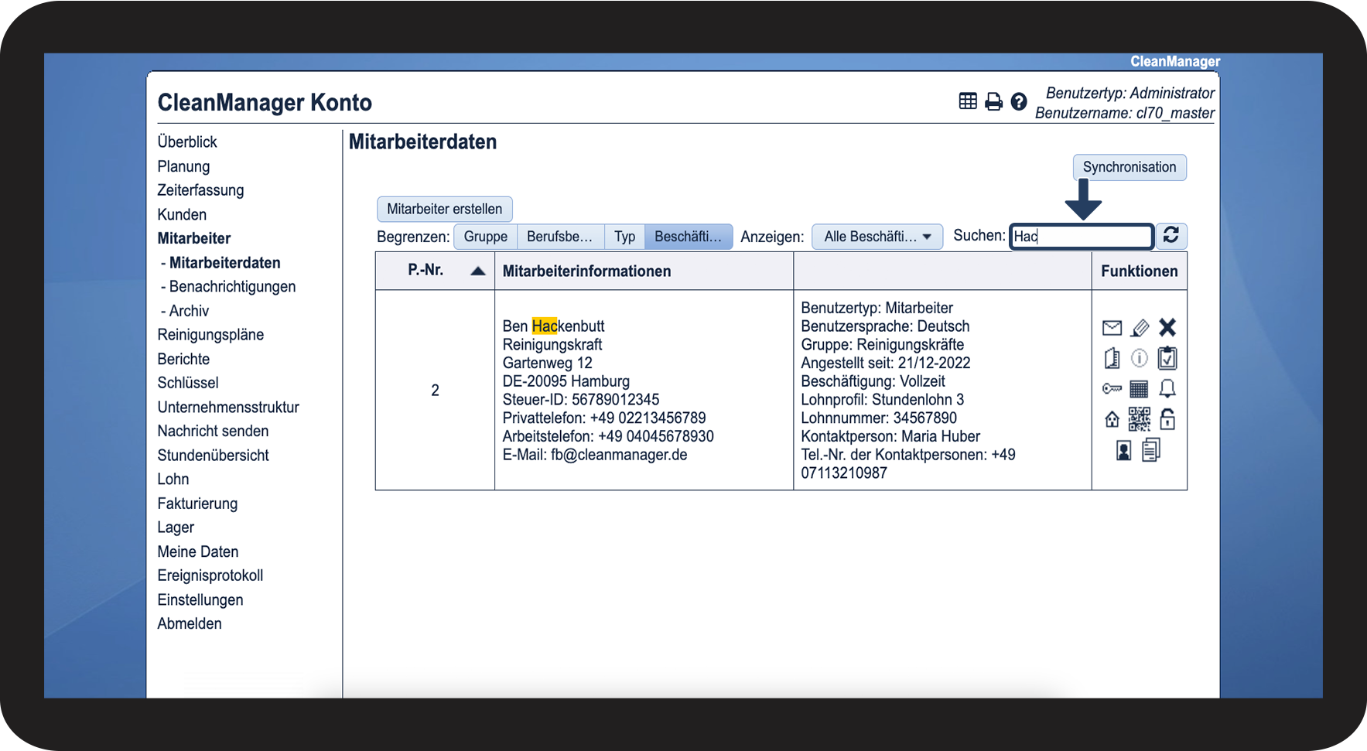
Task: Open Meine Daten in the sidebar
Action: (198, 551)
